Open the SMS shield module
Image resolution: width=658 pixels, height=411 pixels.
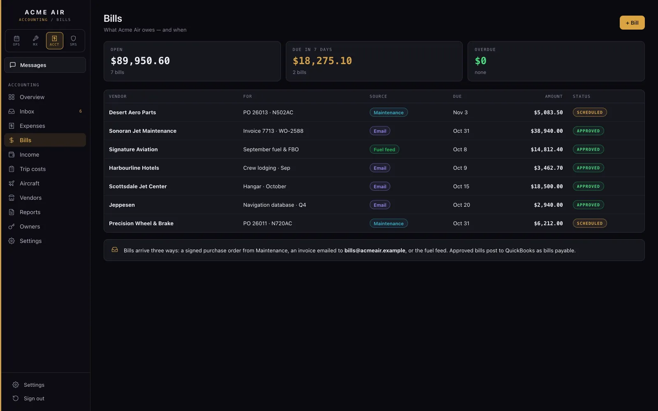pyautogui.click(x=73, y=41)
